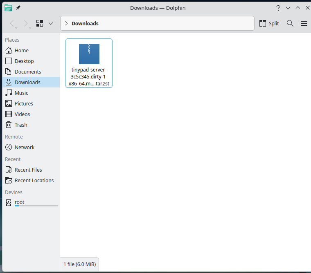Click the Documents pages icon
Image resolution: width=311 pixels, height=273 pixels.
tap(8, 72)
